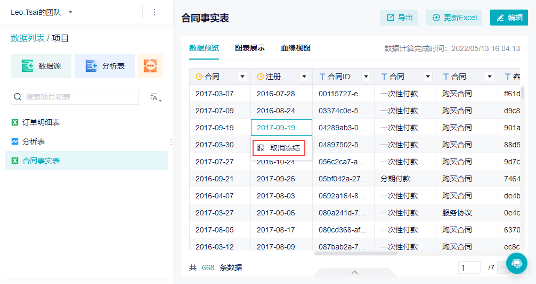Image resolution: width=536 pixels, height=284 pixels.
Task: Click Excel icon beside 合同事实表
Action: point(15,161)
